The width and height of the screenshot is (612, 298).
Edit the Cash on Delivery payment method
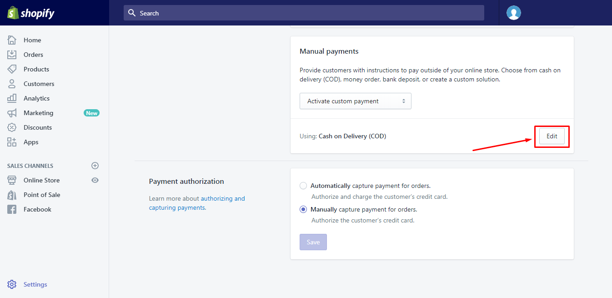tap(552, 136)
